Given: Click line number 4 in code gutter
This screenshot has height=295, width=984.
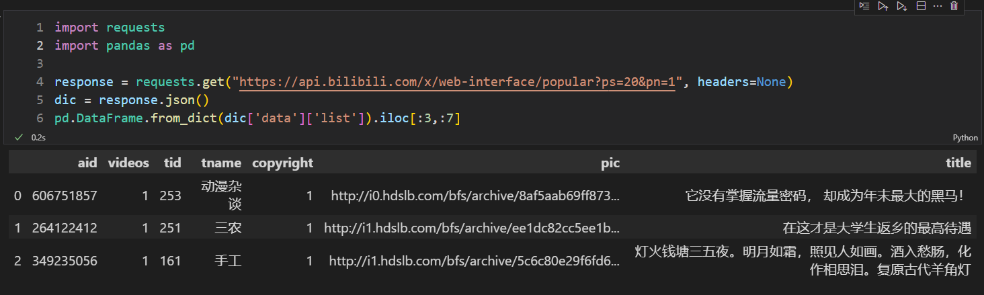Looking at the screenshot, I should coord(40,82).
